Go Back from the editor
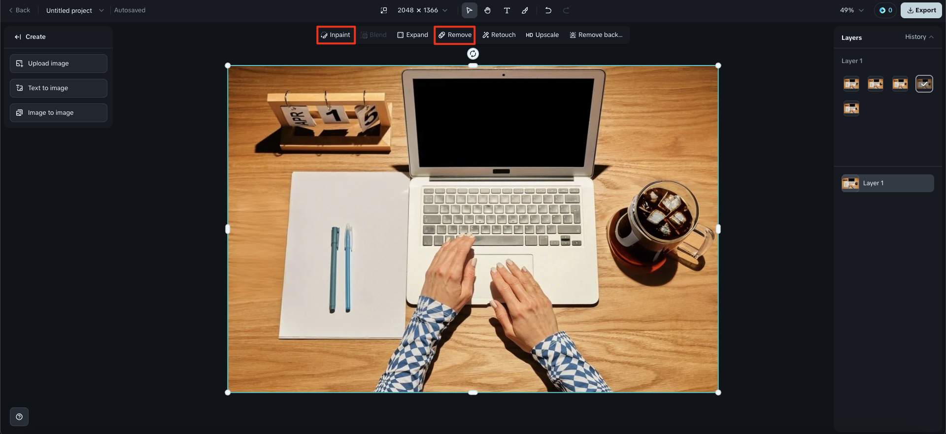 (19, 10)
